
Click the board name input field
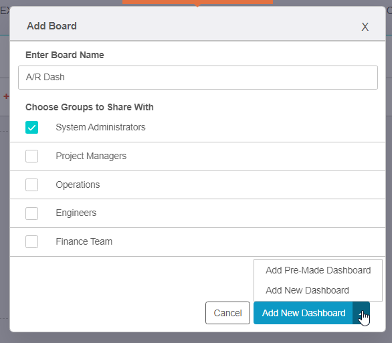click(x=198, y=78)
